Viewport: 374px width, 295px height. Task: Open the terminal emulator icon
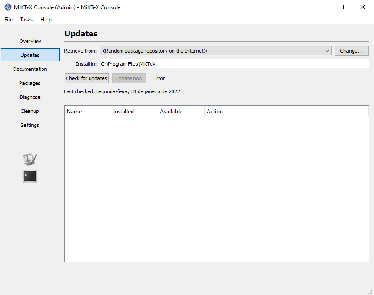coord(29,176)
